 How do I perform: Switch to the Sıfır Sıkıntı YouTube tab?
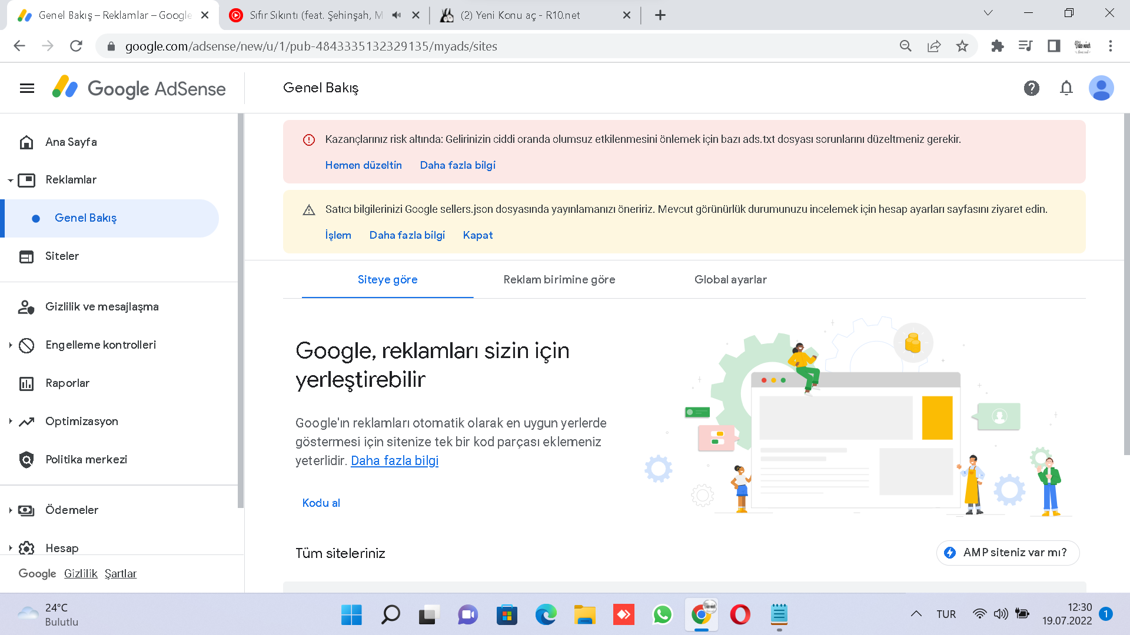(315, 15)
